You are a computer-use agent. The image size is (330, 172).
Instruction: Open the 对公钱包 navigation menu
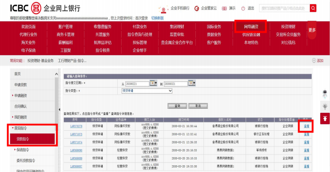[288, 43]
